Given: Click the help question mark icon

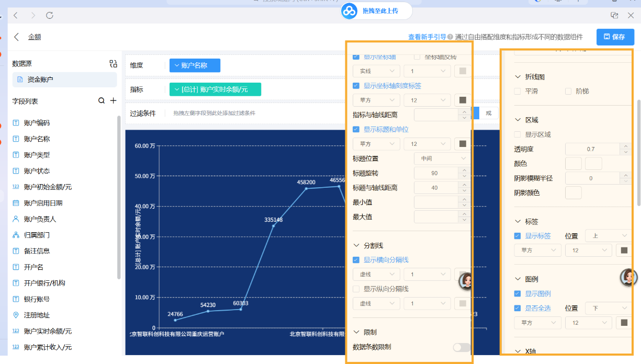Looking at the screenshot, I should pos(450,37).
